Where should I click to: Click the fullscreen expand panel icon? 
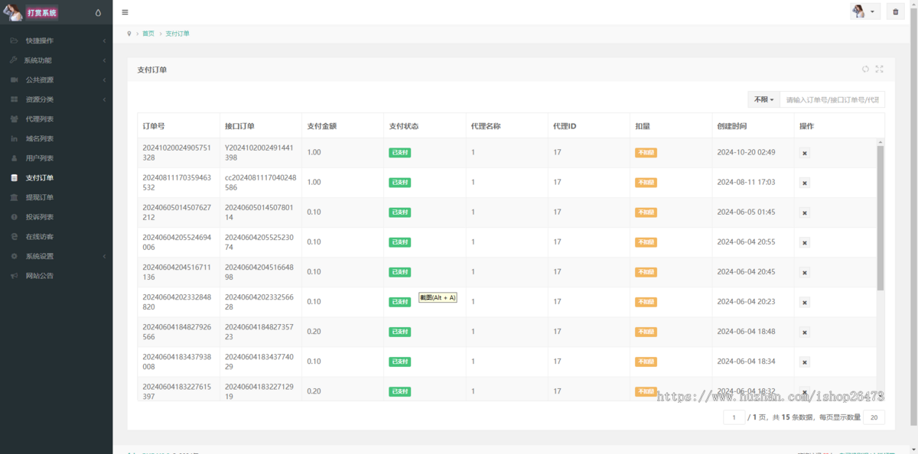pyautogui.click(x=879, y=70)
